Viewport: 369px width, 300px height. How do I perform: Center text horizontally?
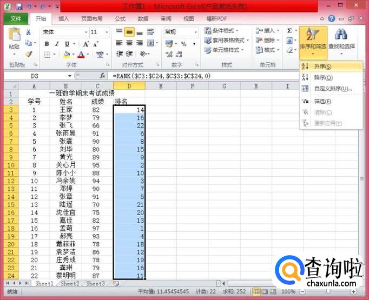pyautogui.click(x=129, y=43)
